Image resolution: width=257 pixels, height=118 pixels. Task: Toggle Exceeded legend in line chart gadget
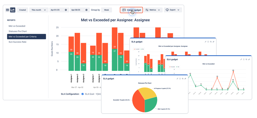coord(172,67)
